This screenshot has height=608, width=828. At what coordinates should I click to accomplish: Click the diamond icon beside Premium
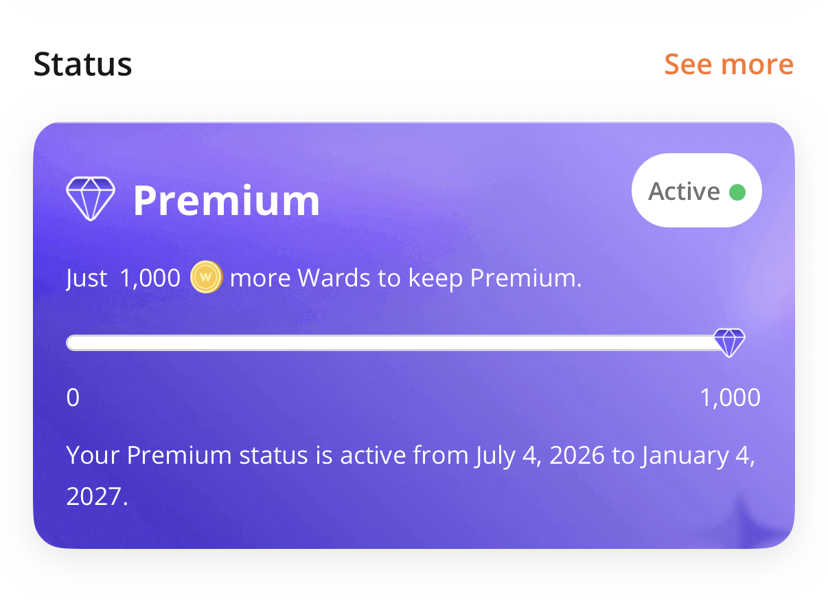[90, 200]
